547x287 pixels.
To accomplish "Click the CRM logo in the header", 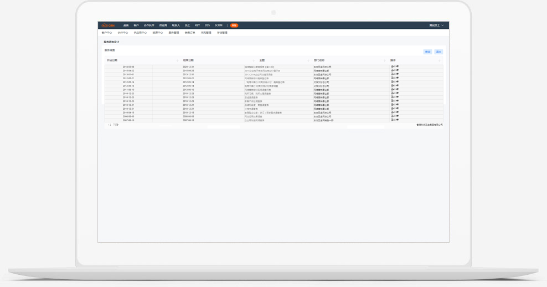I will click(x=108, y=25).
